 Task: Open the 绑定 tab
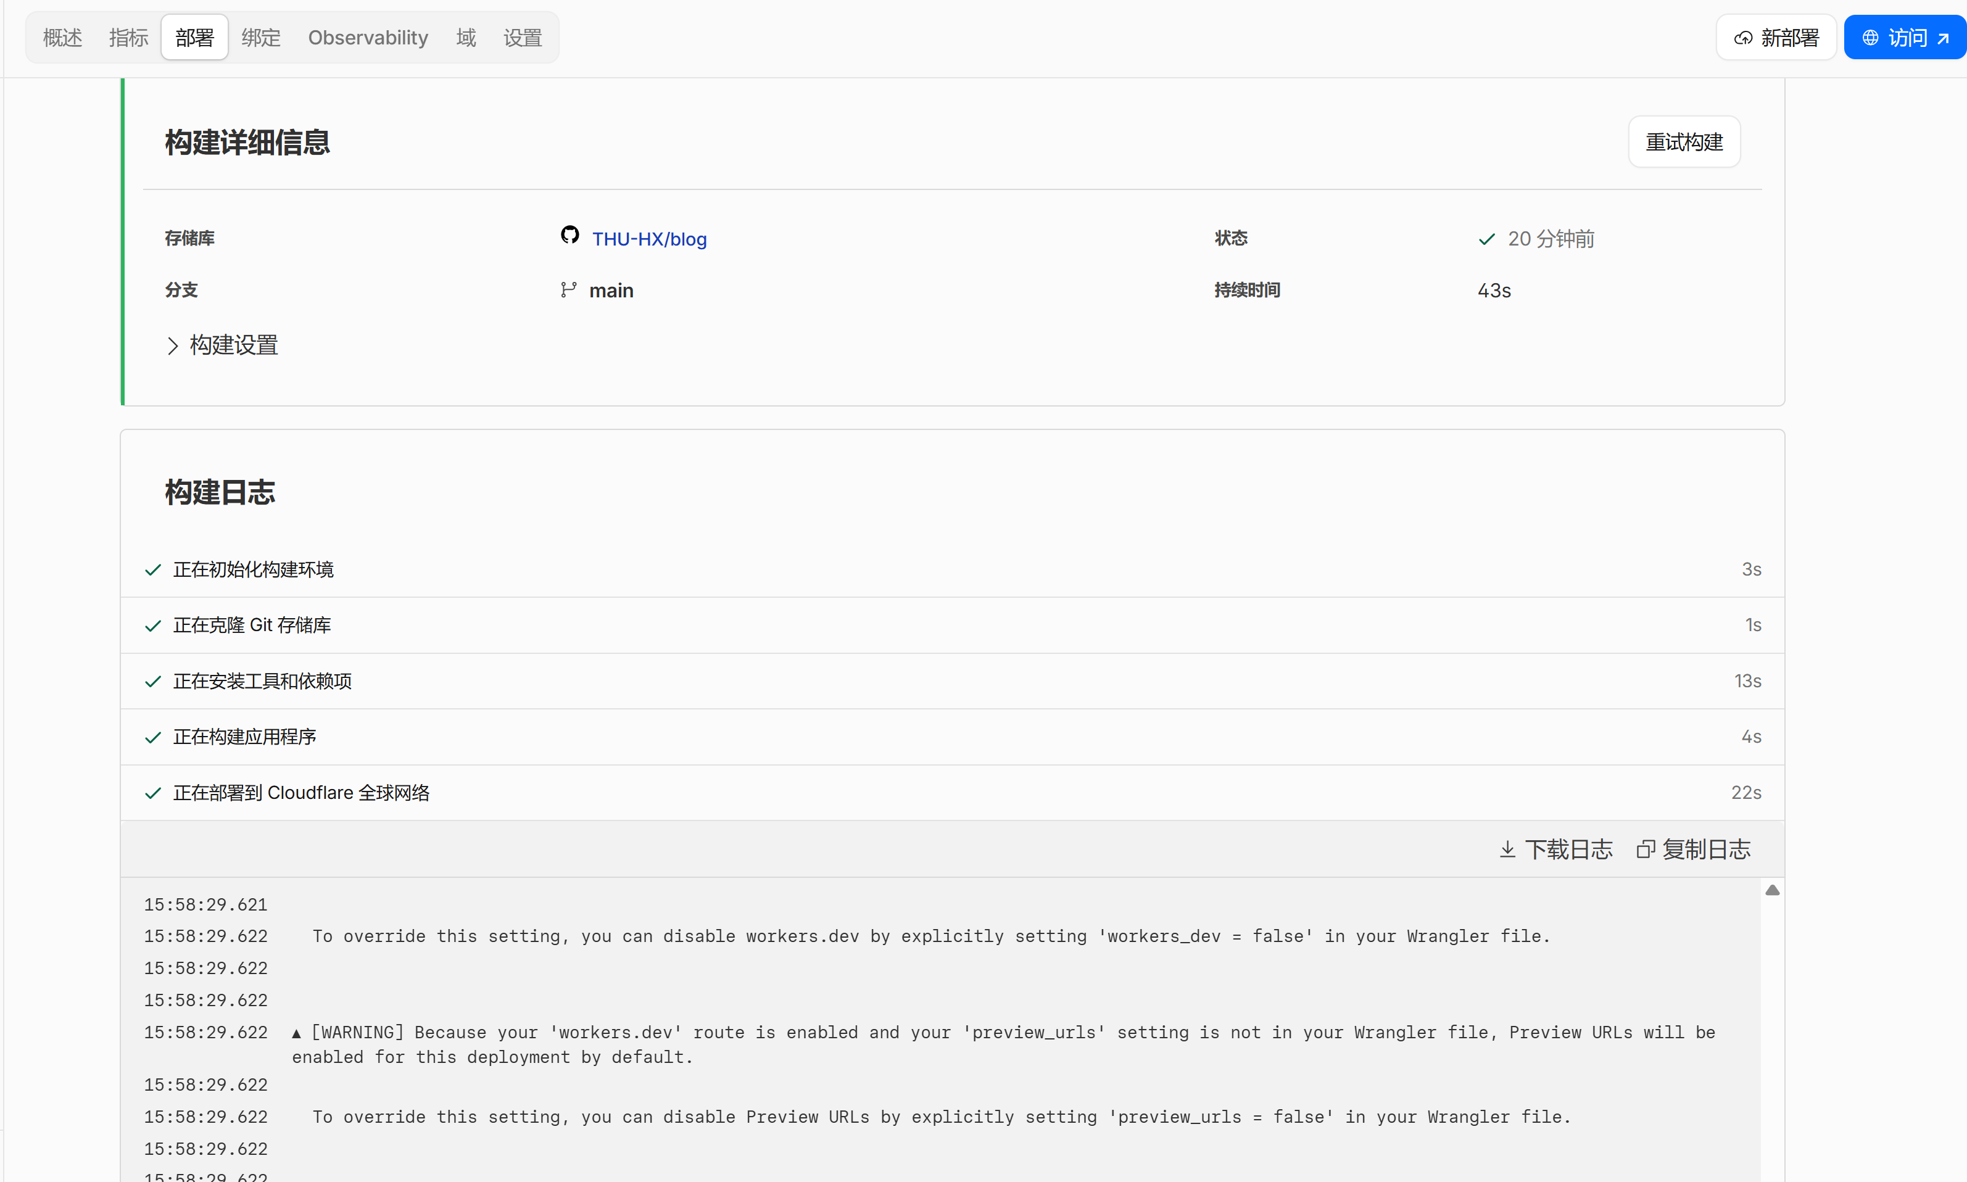pos(261,38)
